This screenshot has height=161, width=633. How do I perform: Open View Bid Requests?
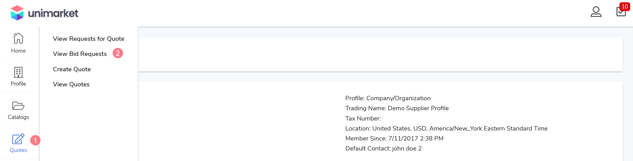[80, 54]
